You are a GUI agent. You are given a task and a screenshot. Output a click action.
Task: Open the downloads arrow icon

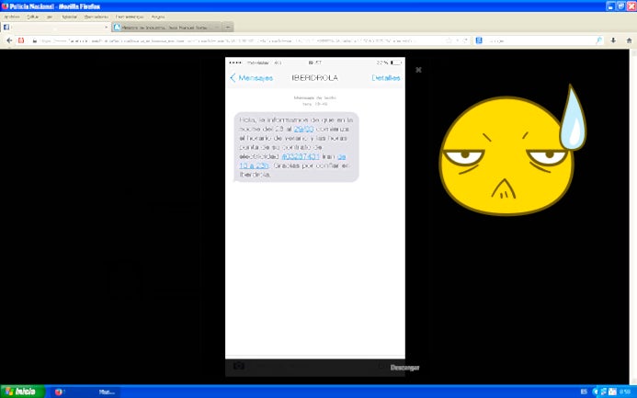click(x=613, y=40)
